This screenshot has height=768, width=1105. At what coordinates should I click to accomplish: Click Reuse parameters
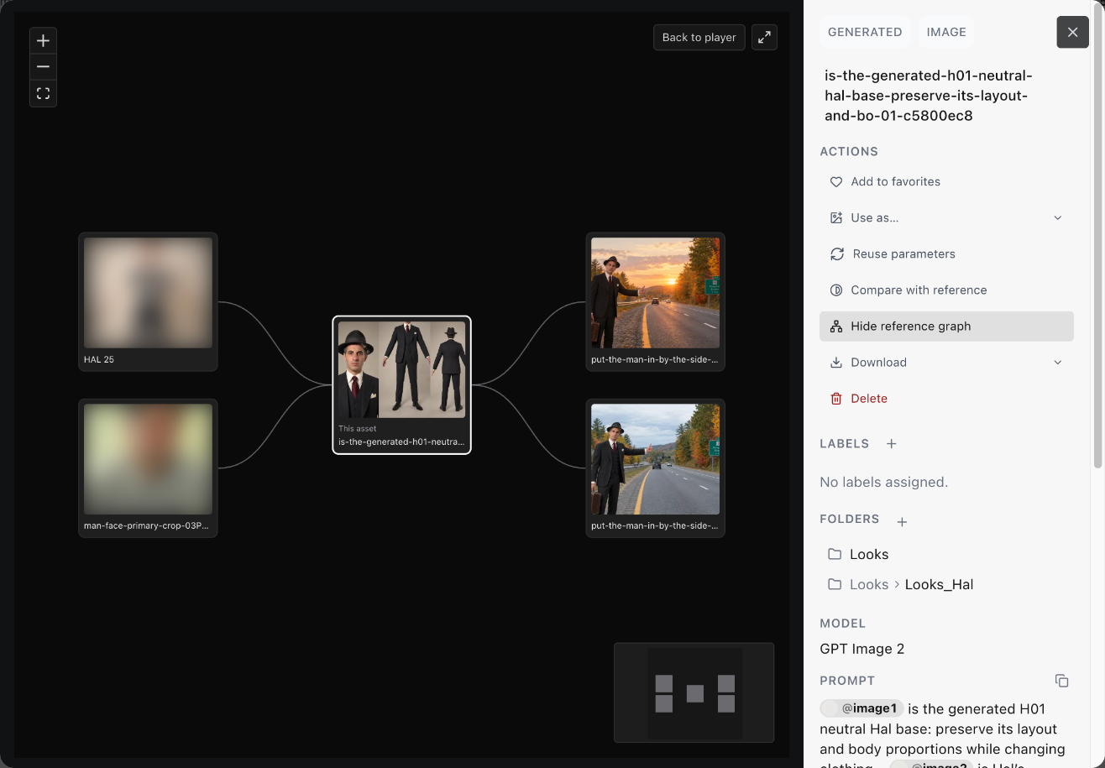click(946, 253)
